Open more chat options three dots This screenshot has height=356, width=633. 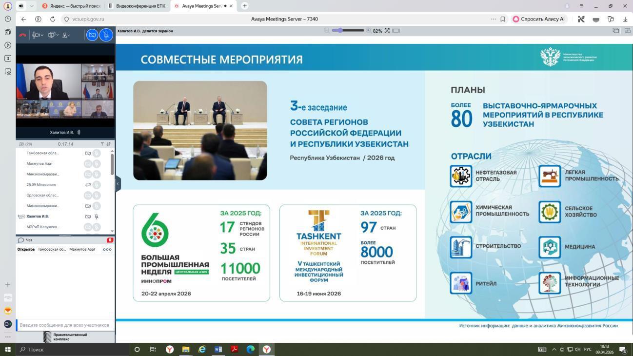[107, 249]
